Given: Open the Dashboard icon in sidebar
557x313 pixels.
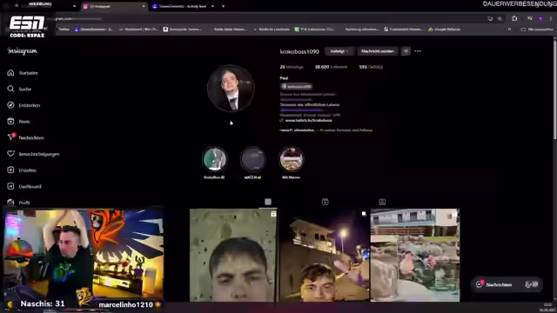Looking at the screenshot, I should click(10, 186).
